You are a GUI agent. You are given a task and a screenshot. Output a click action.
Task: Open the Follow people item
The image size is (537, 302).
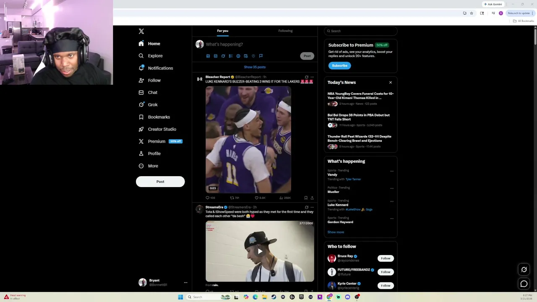[150, 80]
